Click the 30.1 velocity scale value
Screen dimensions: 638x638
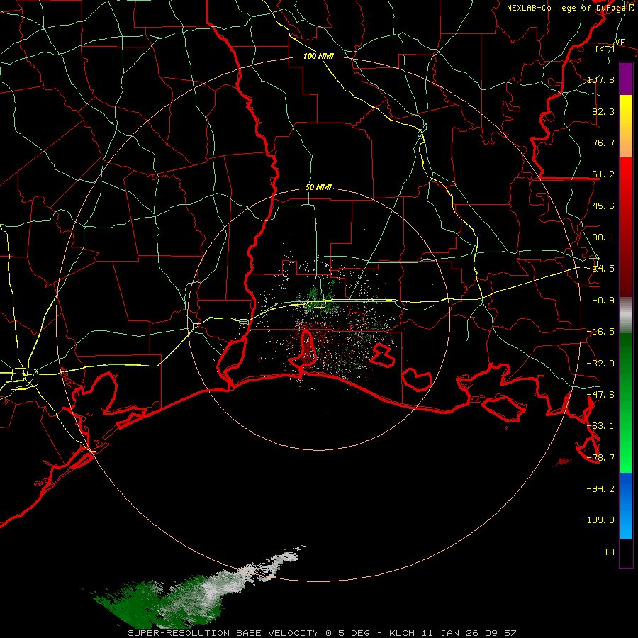coord(603,237)
